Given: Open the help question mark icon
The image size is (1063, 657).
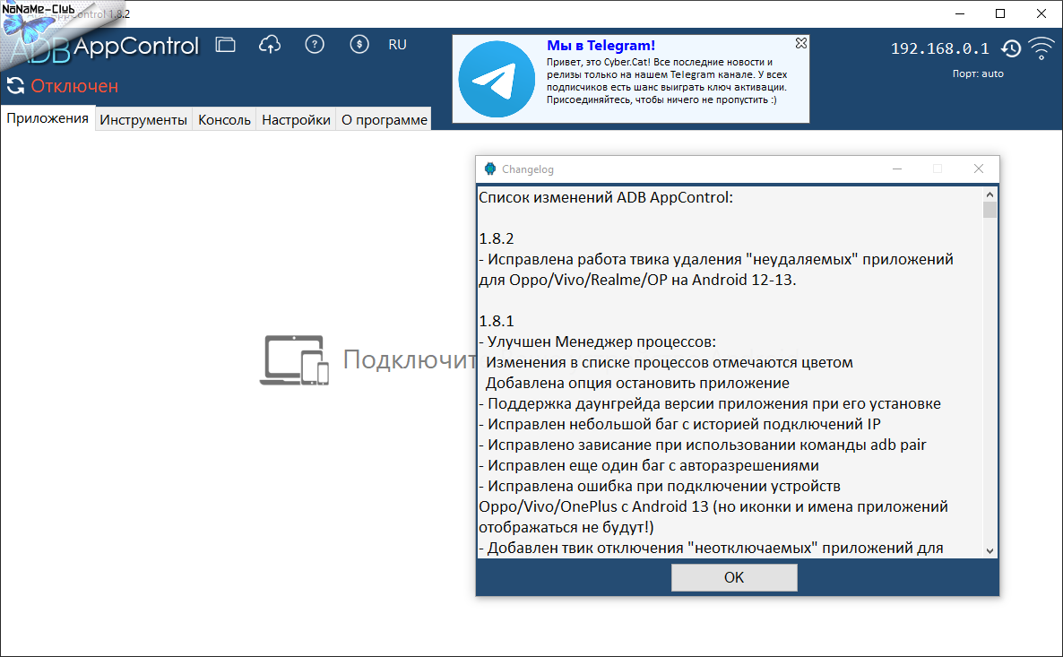Looking at the screenshot, I should click(x=315, y=45).
